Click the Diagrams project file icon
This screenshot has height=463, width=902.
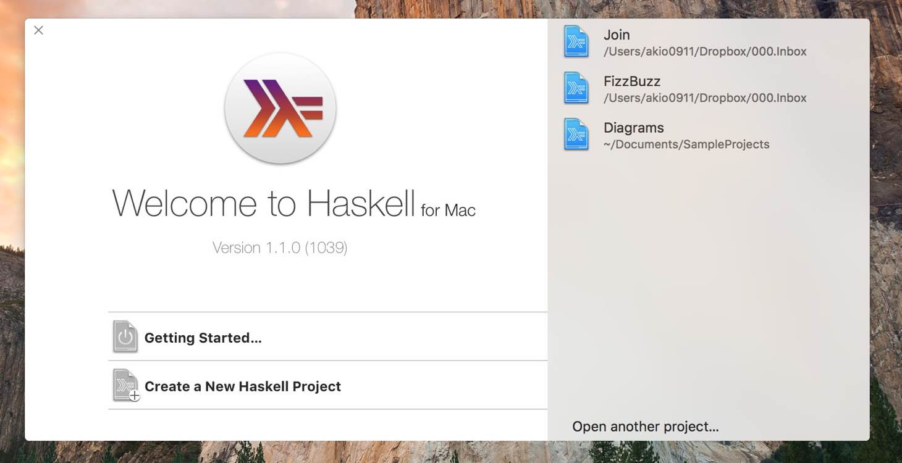coord(576,134)
